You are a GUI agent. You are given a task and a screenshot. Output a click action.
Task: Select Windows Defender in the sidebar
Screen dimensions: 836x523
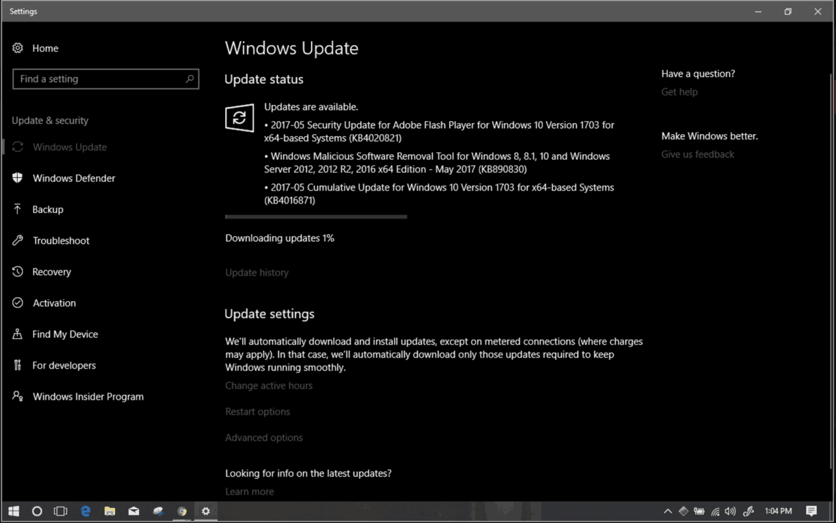coord(74,178)
